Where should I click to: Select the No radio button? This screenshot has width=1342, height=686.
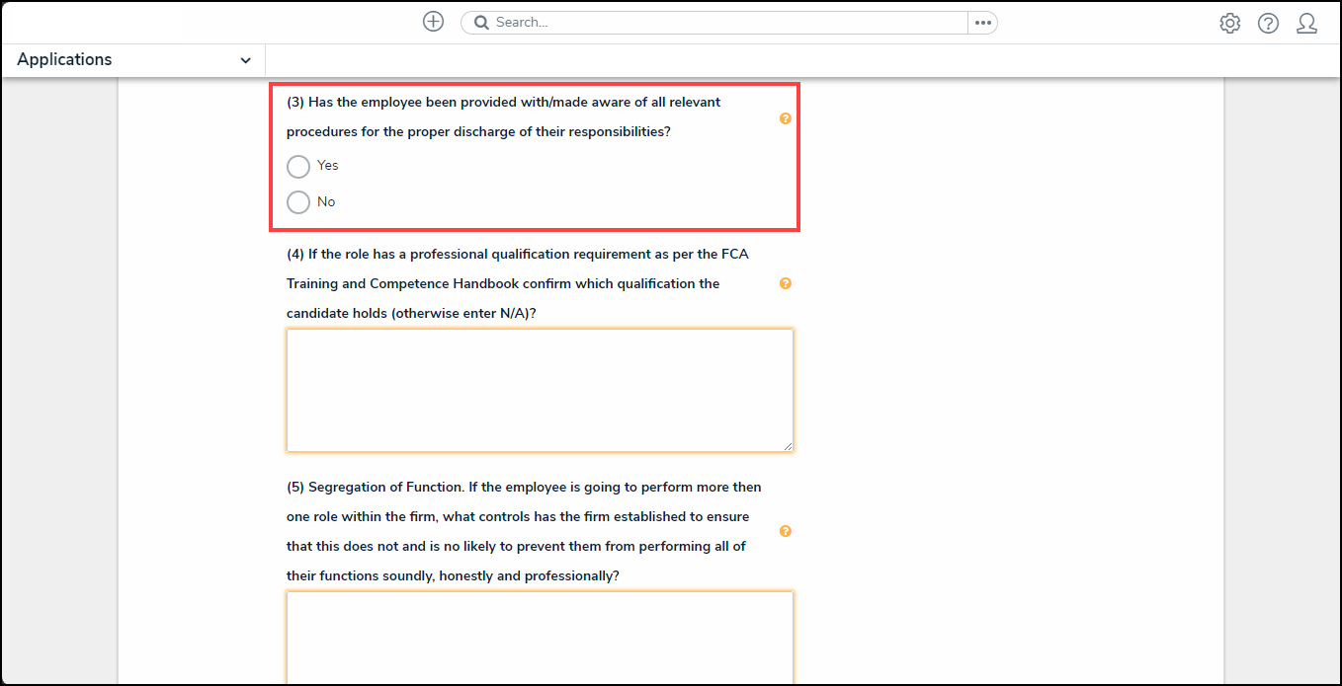298,202
